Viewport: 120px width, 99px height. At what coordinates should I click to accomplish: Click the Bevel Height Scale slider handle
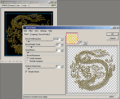point(31,47)
